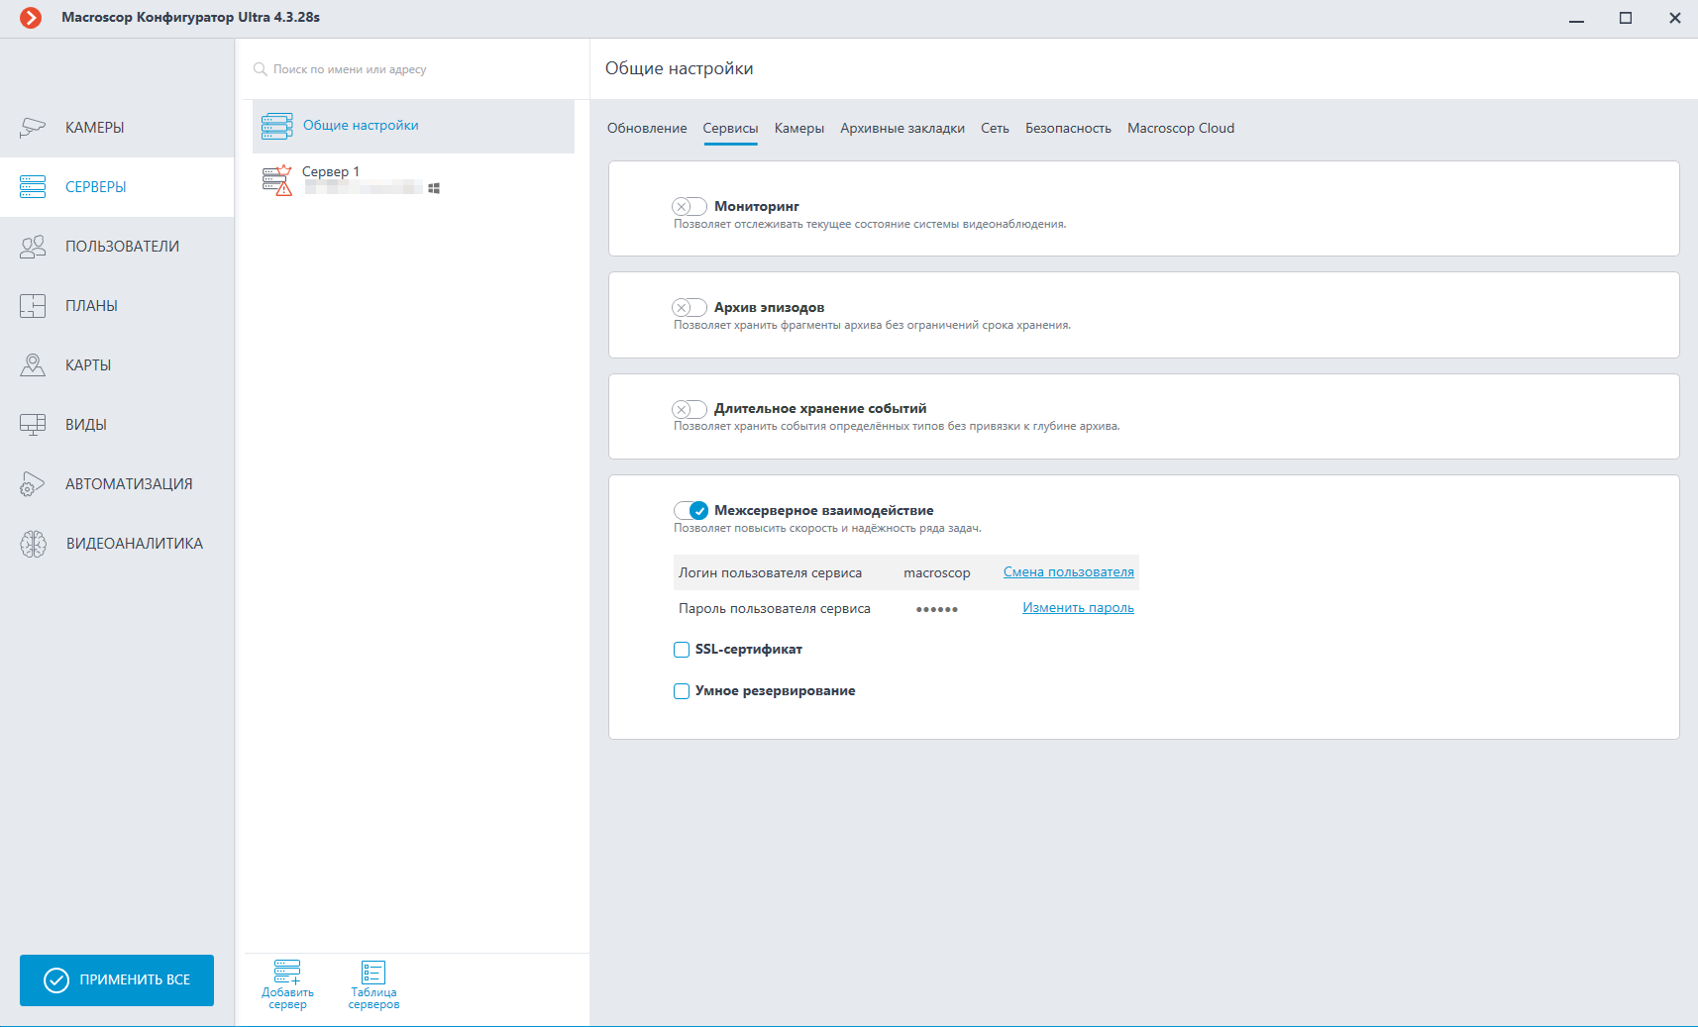Image resolution: width=1698 pixels, height=1027 pixels.
Task: Select Сервер 1 in the list
Action: 413,180
